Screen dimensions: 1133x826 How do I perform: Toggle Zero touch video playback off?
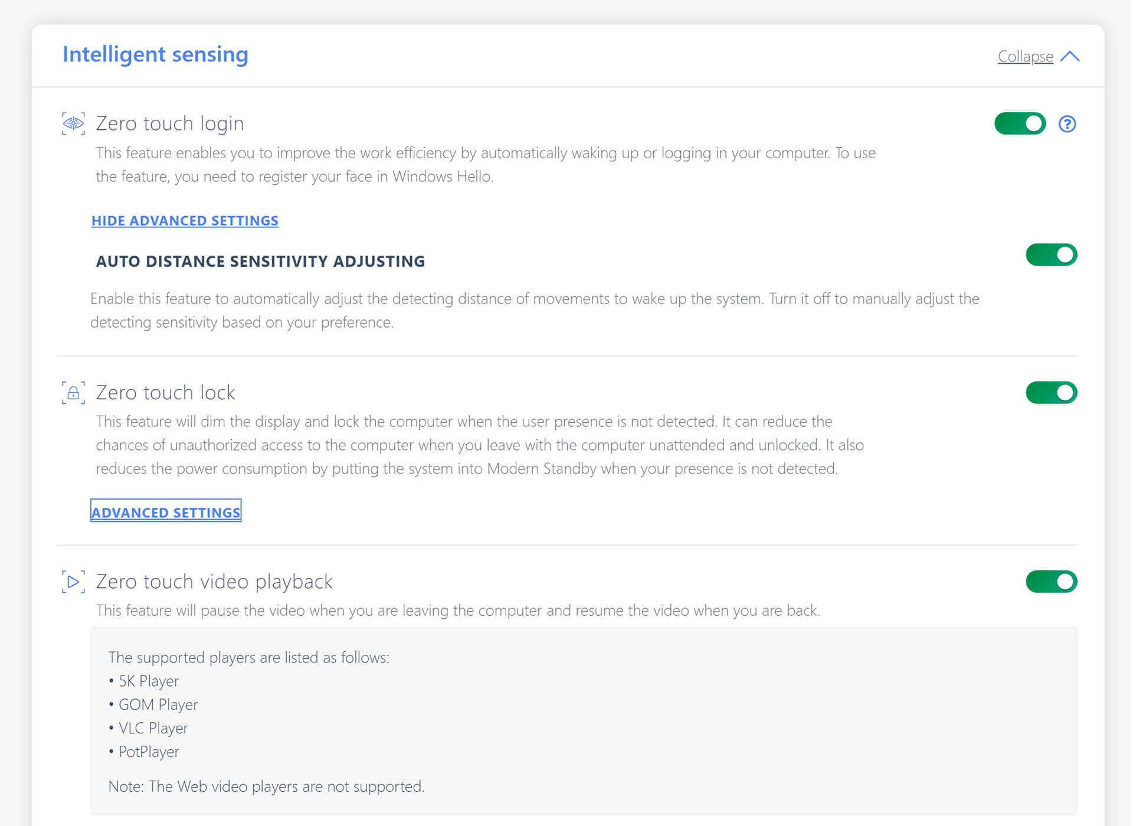tap(1051, 582)
